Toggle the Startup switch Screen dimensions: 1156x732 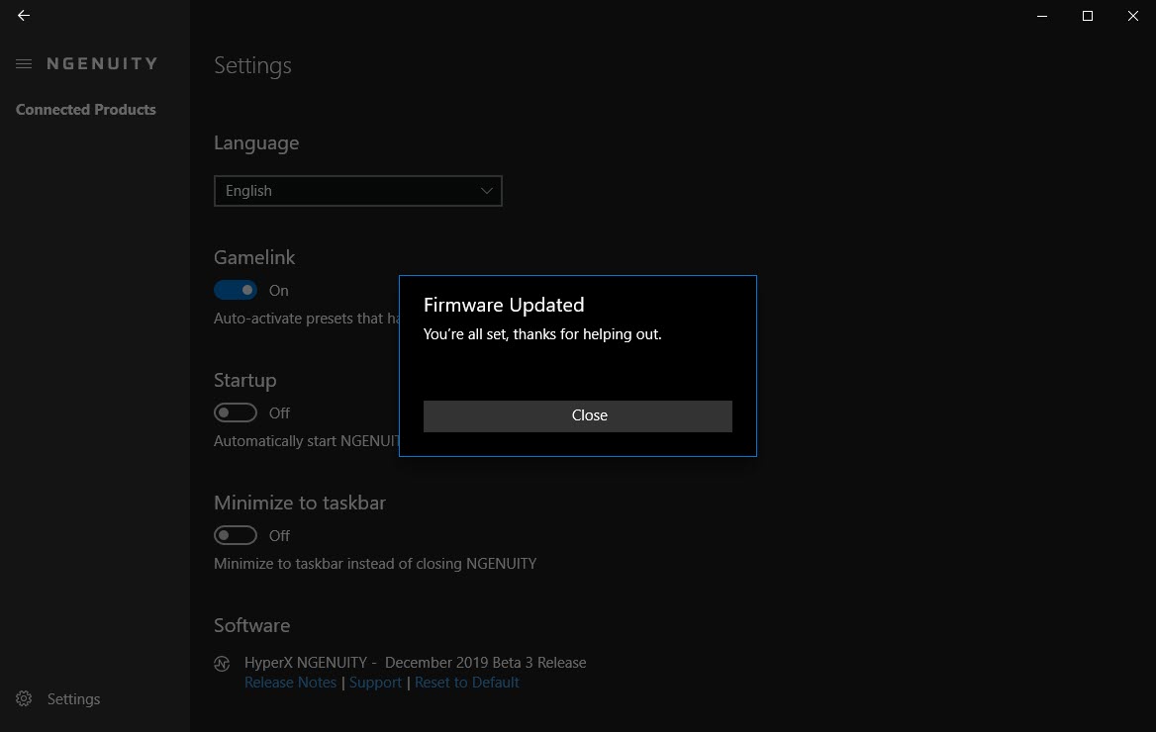coord(236,412)
